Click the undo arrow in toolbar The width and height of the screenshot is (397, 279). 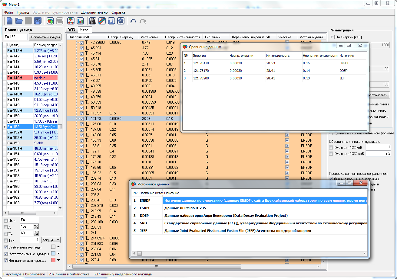click(x=133, y=21)
